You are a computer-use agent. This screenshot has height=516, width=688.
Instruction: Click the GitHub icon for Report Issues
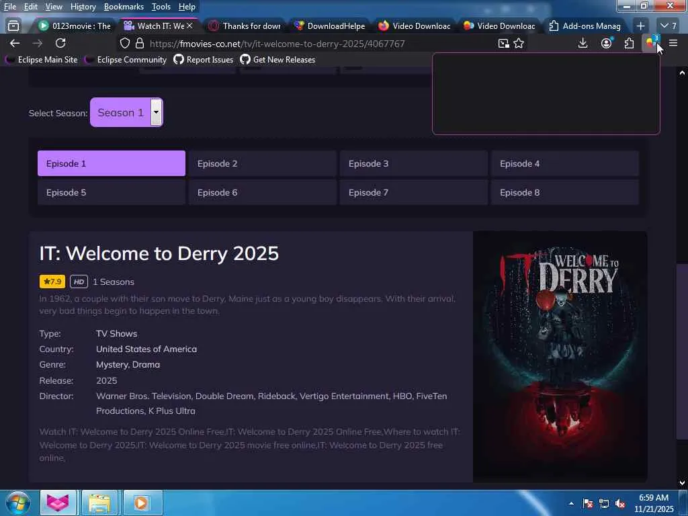[179, 59]
